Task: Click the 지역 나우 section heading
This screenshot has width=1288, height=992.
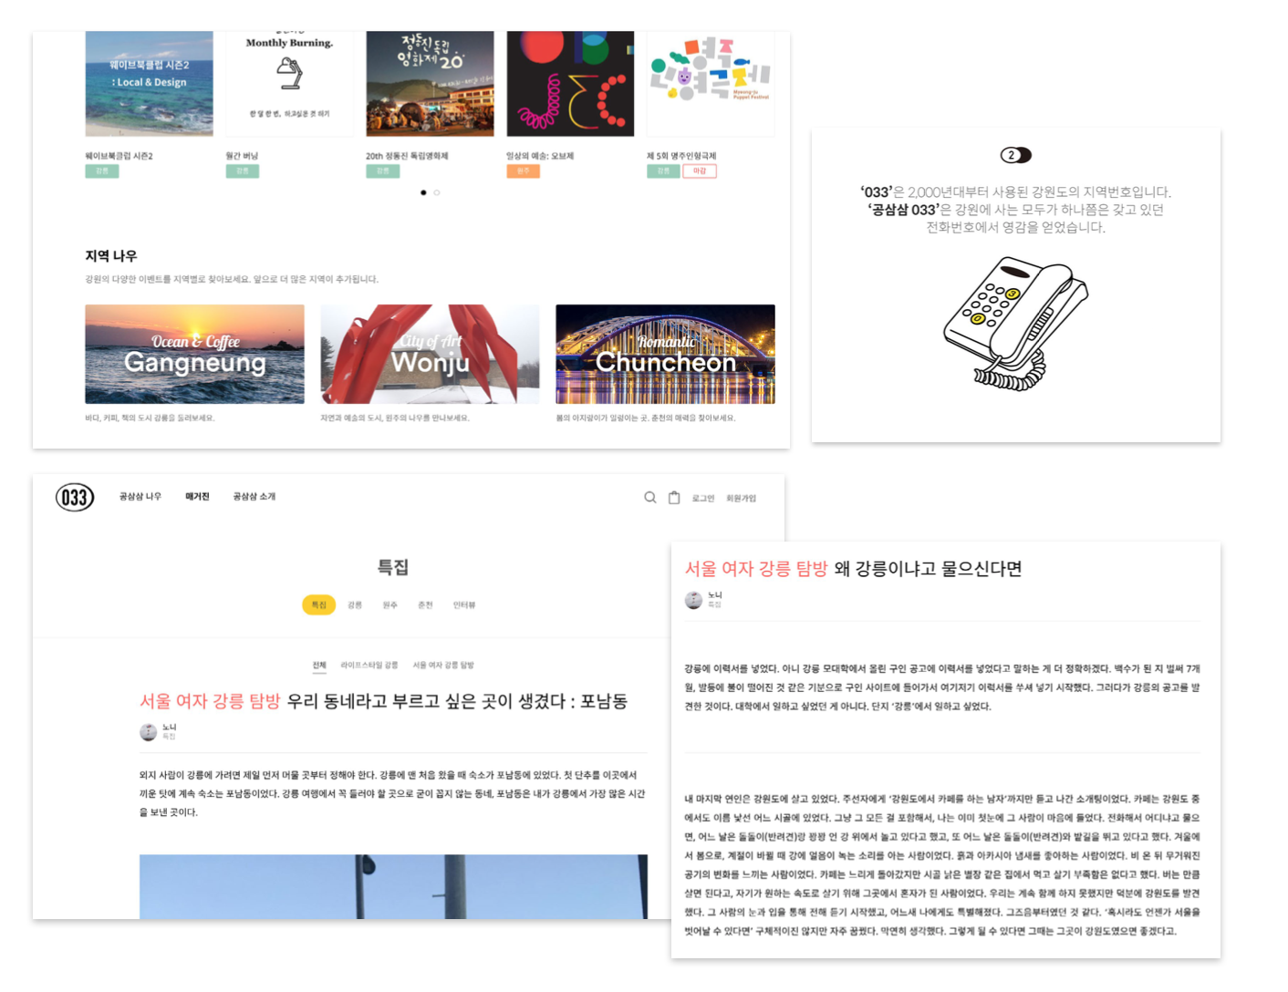Action: pyautogui.click(x=111, y=256)
